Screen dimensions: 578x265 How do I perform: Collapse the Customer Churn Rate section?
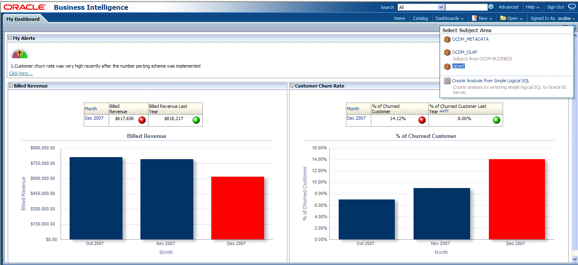pos(292,86)
